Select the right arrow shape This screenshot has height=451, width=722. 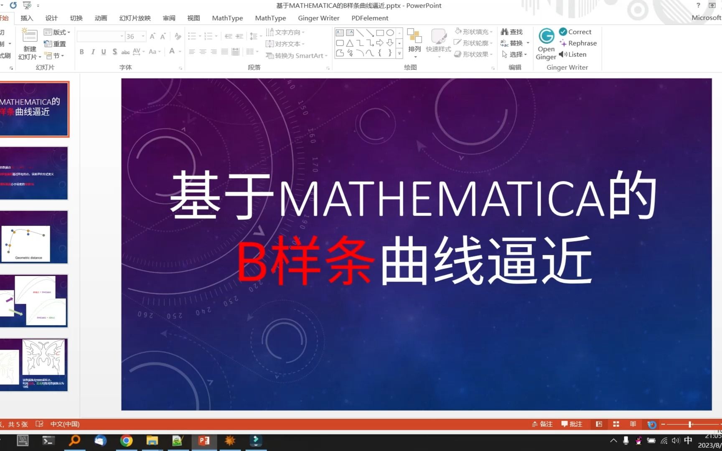pos(380,43)
